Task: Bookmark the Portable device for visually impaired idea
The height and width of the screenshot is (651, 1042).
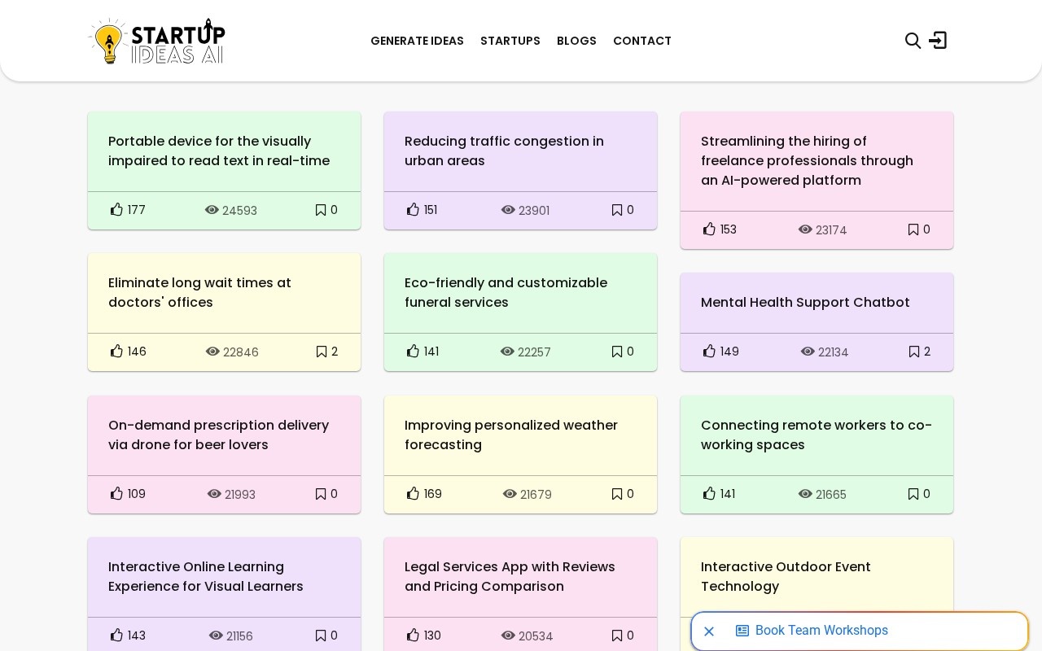Action: (x=321, y=210)
